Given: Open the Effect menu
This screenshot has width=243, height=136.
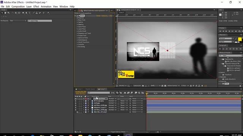Looking at the screenshot, I should (x=36, y=6).
